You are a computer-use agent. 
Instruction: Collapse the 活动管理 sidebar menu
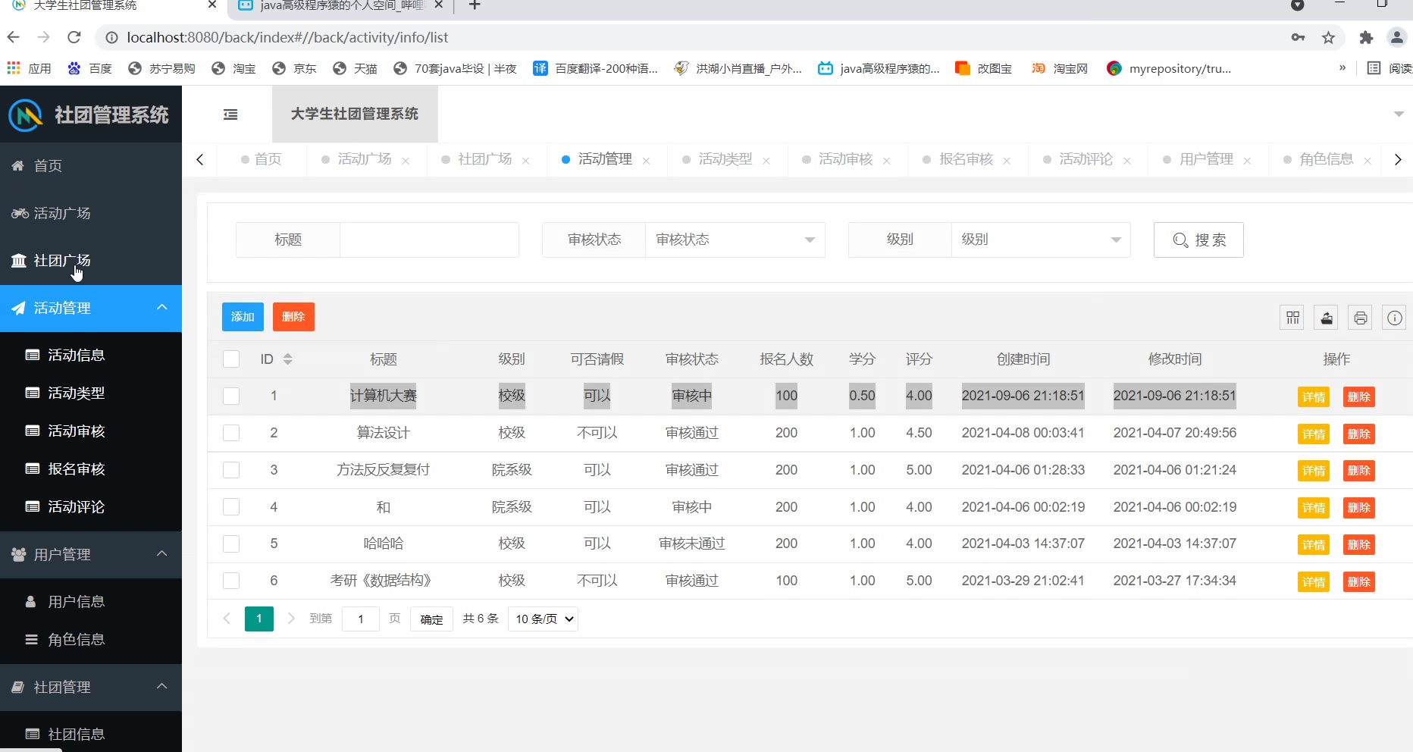(91, 309)
